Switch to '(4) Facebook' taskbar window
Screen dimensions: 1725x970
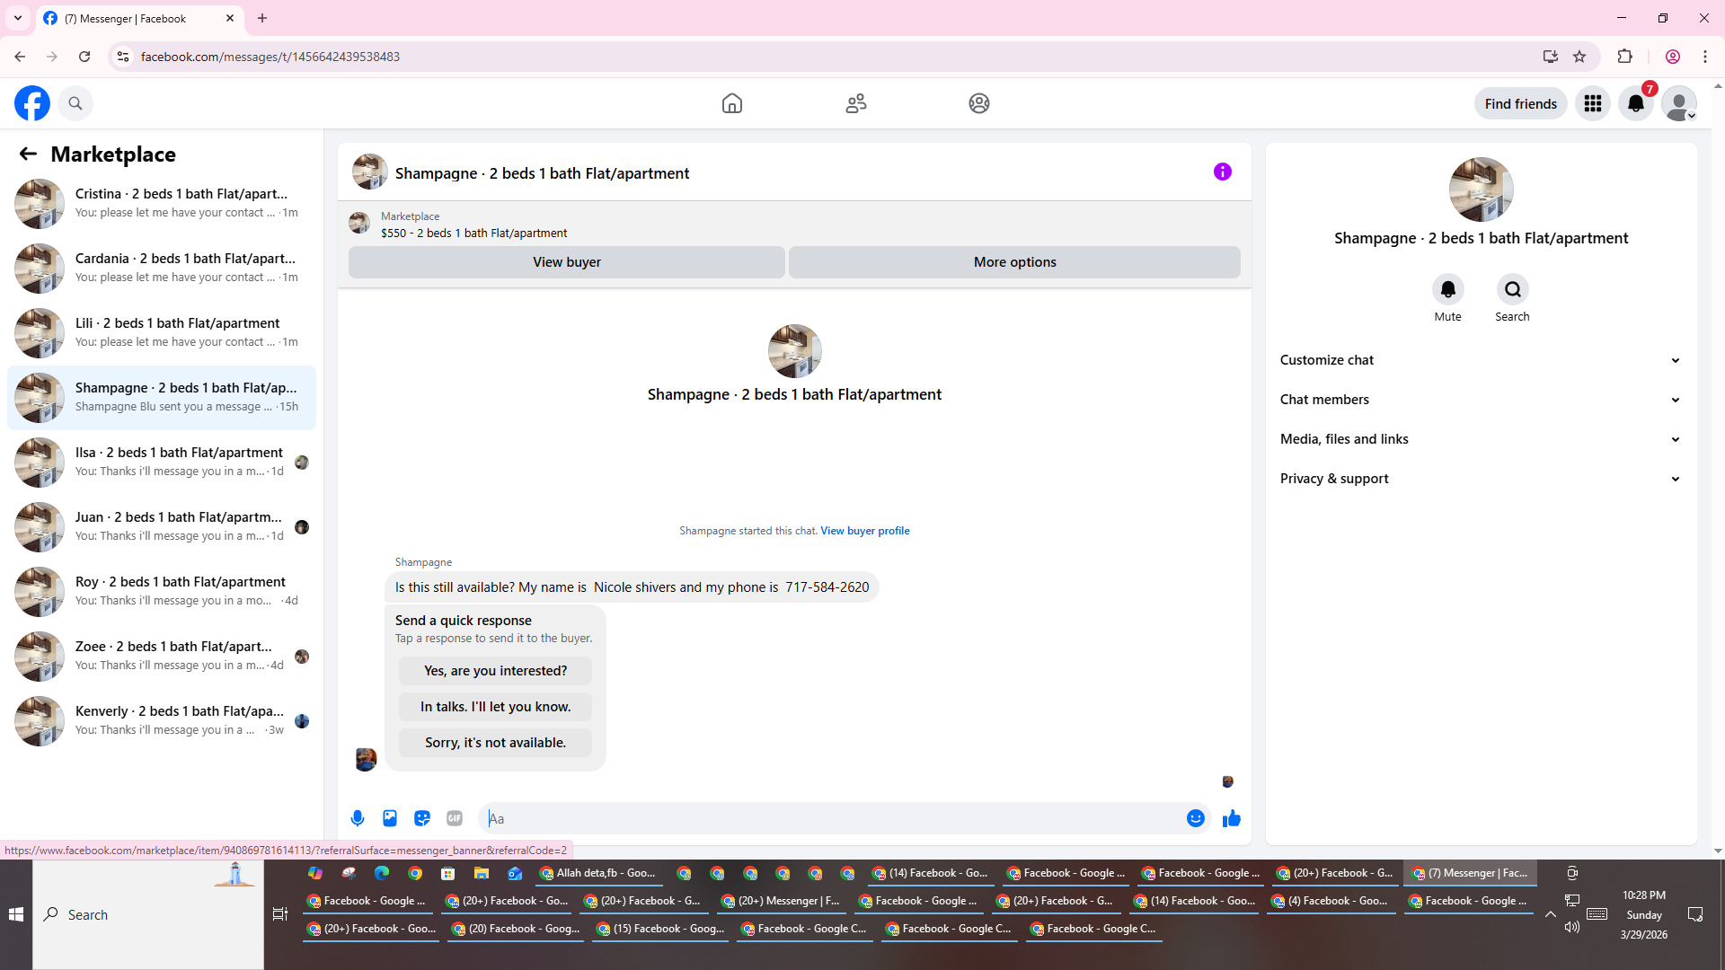click(1331, 901)
